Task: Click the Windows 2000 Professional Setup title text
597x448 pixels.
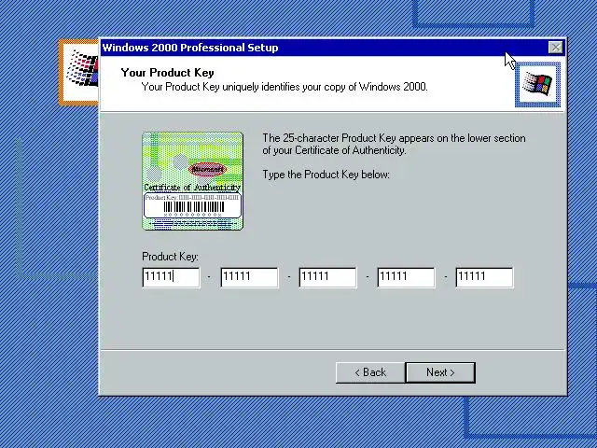Action: click(x=190, y=48)
